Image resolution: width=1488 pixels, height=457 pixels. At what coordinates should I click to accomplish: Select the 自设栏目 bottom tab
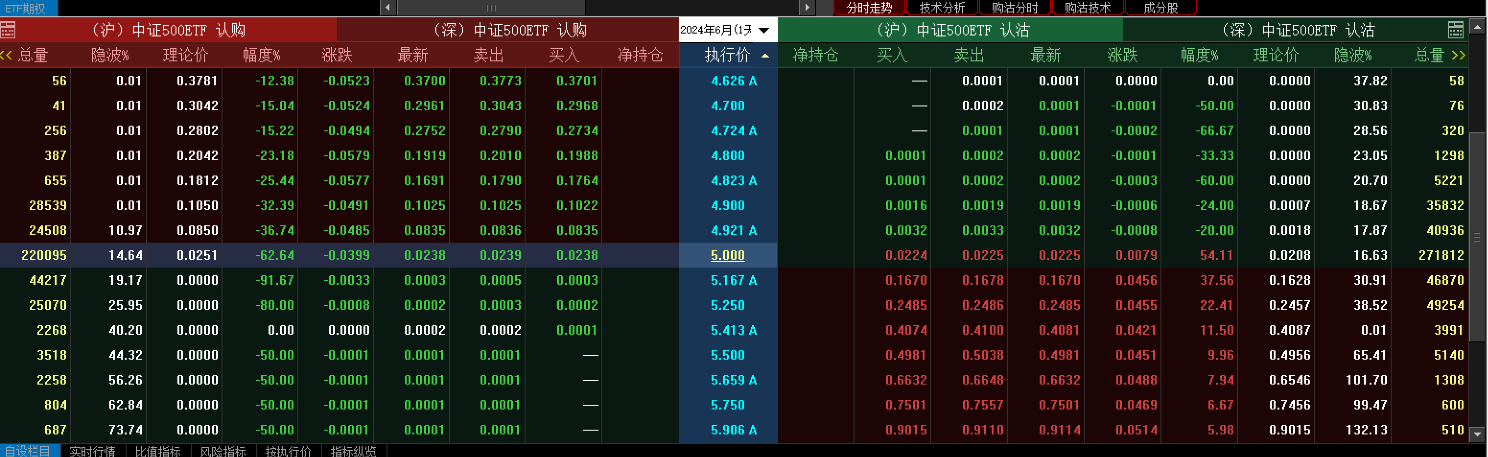point(29,451)
